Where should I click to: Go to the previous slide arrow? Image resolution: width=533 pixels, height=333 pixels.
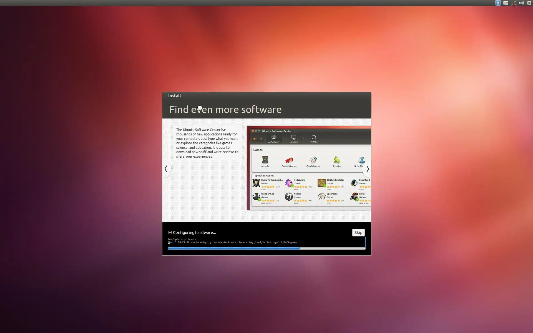[166, 169]
